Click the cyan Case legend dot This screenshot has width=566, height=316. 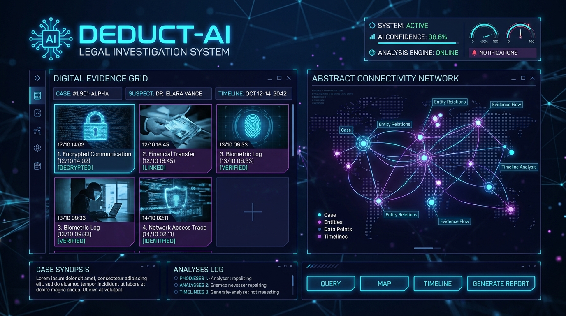pyautogui.click(x=320, y=215)
